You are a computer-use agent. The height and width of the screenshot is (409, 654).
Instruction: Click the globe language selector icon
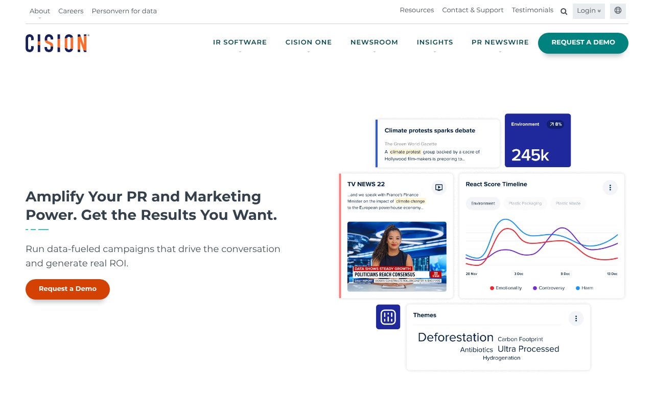(618, 11)
